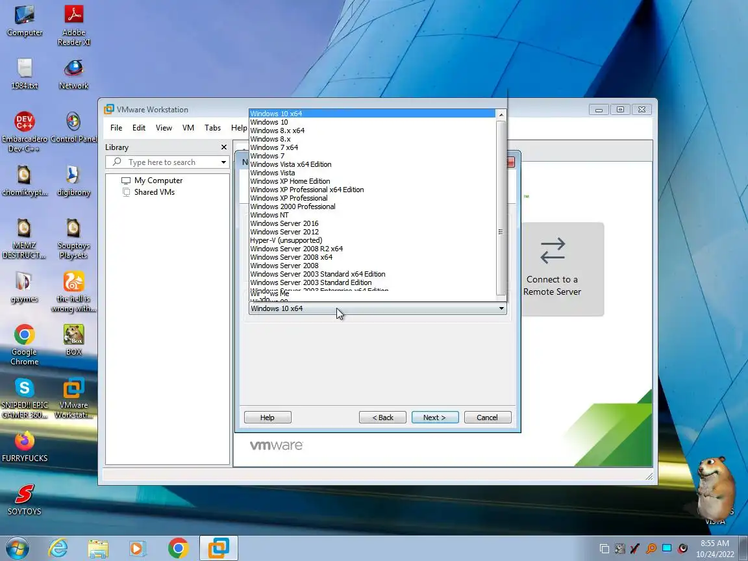Choose Windows 7 x64 option
The width and height of the screenshot is (748, 561).
pyautogui.click(x=372, y=147)
